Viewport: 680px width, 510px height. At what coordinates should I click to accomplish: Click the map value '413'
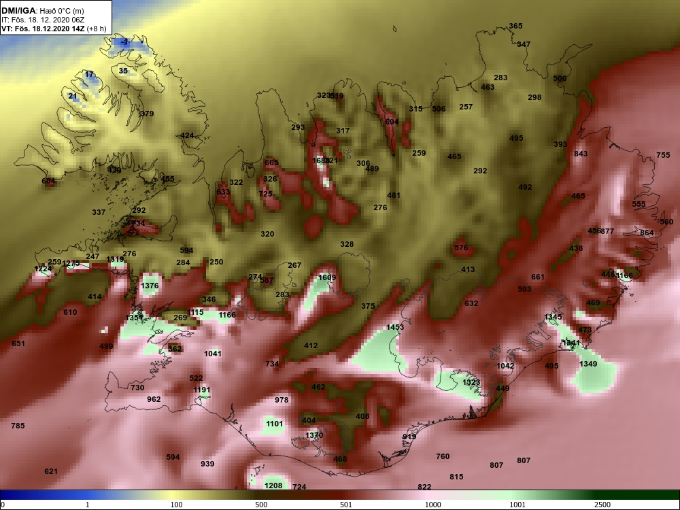click(x=468, y=269)
